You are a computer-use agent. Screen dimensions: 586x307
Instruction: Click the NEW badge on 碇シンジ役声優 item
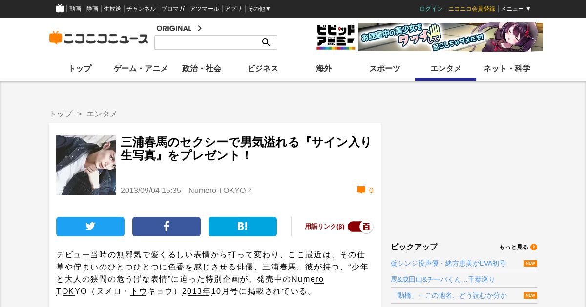point(530,263)
